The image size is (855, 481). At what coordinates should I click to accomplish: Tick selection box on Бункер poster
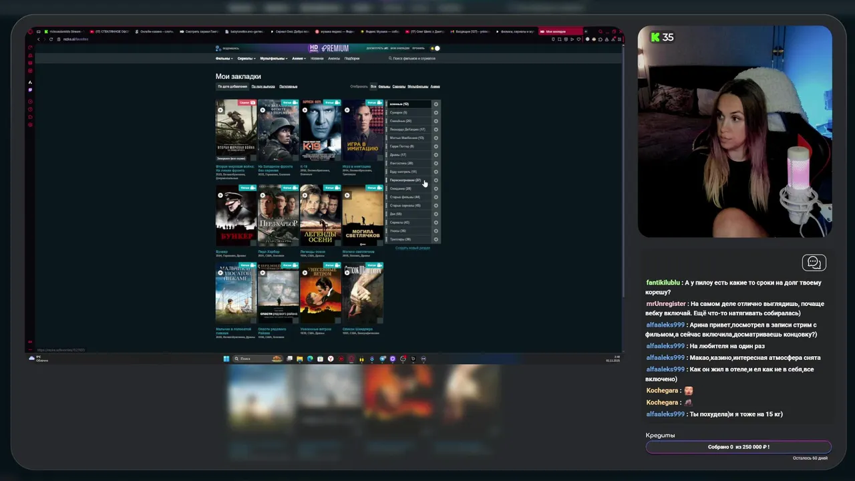[x=253, y=243]
